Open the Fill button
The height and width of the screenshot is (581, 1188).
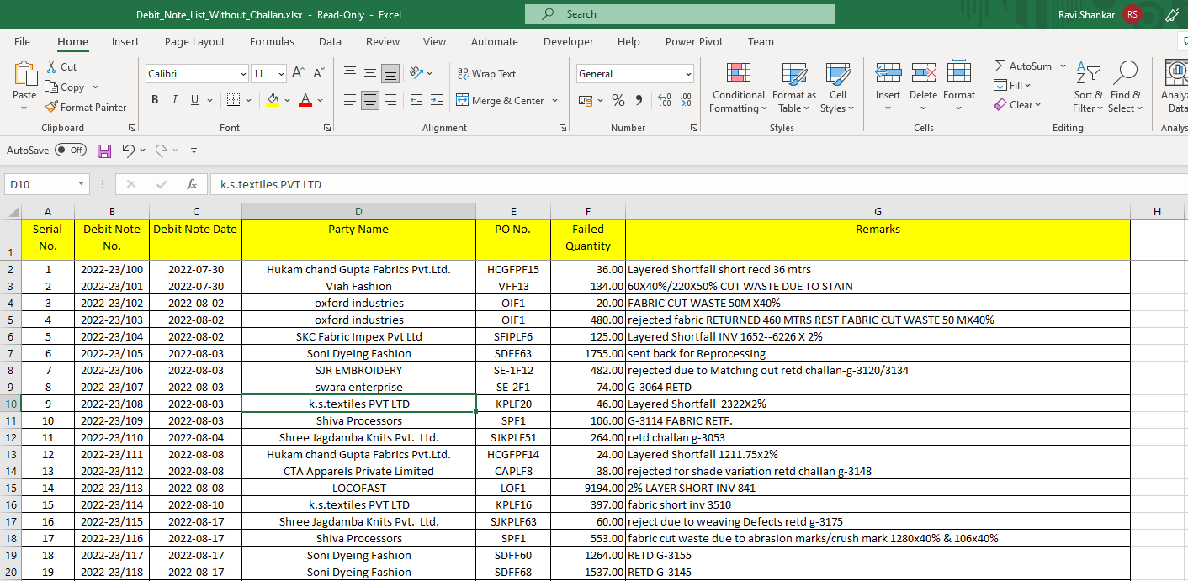[1012, 85]
